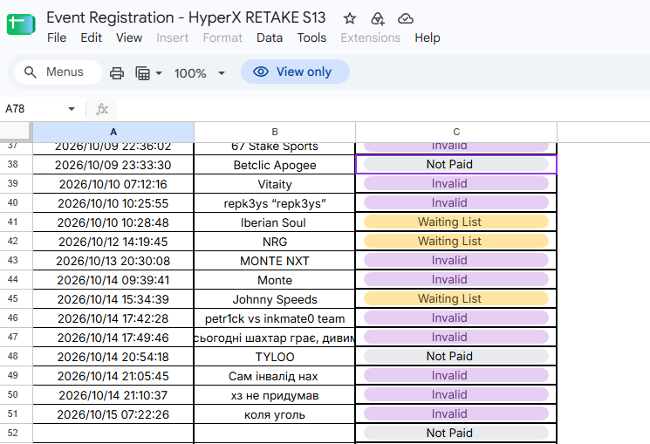Click the document title Event Registration
This screenshot has height=444, width=650.
186,17
